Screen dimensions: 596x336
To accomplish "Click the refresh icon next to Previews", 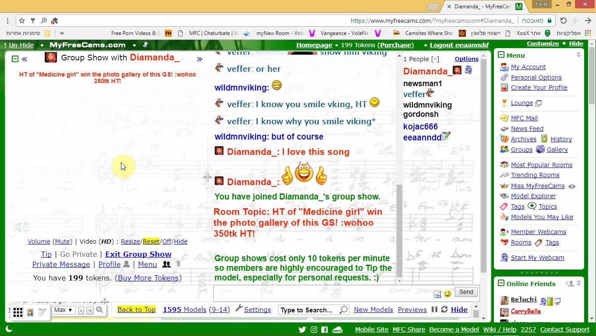I will tap(444, 309).
